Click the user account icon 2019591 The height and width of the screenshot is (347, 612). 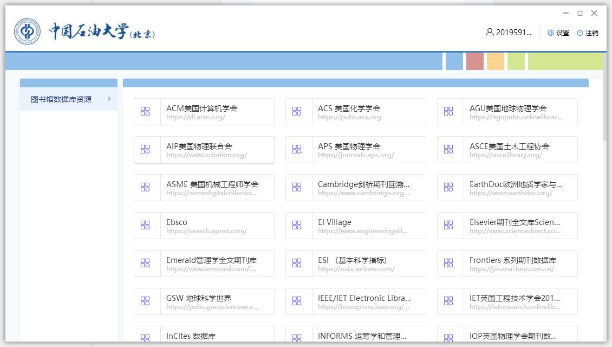pyautogui.click(x=490, y=33)
